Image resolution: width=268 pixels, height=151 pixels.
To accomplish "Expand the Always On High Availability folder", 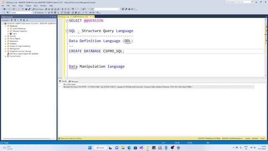I will (x=5, y=46).
